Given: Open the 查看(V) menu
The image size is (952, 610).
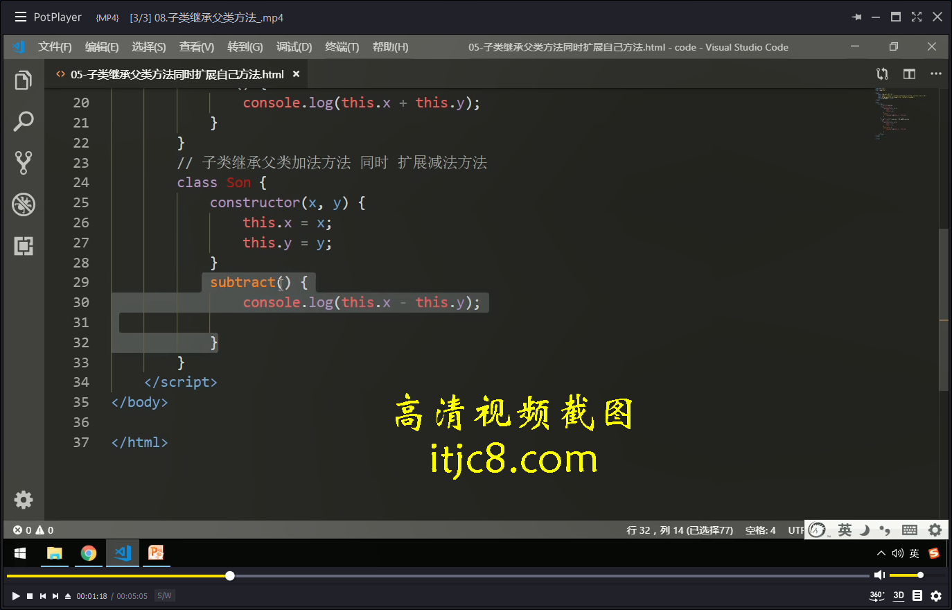Looking at the screenshot, I should click(197, 47).
